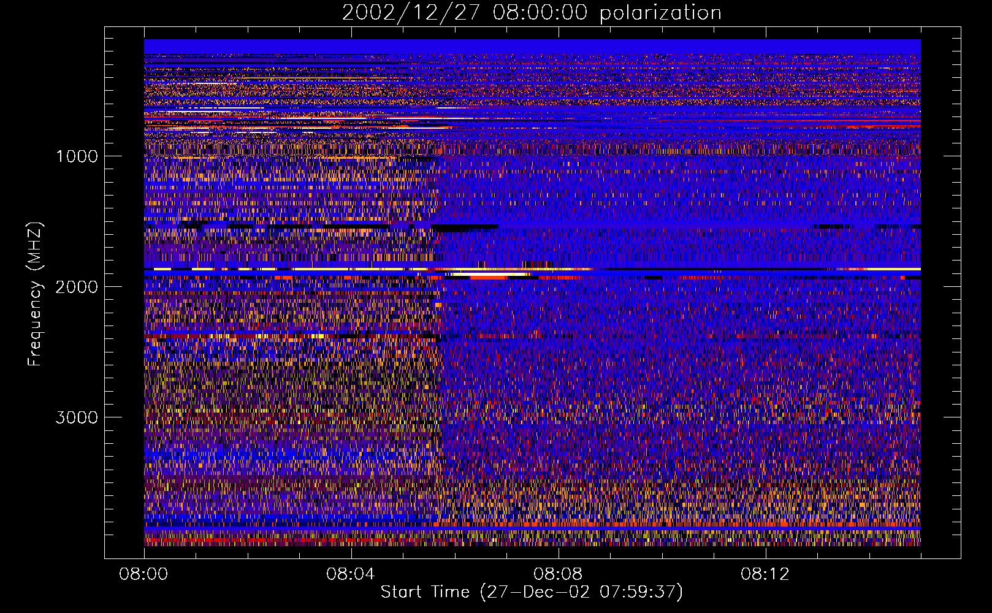The image size is (992, 613).
Task: Select the 'Frequency (MHZ)' y-axis label
Action: tap(35, 294)
